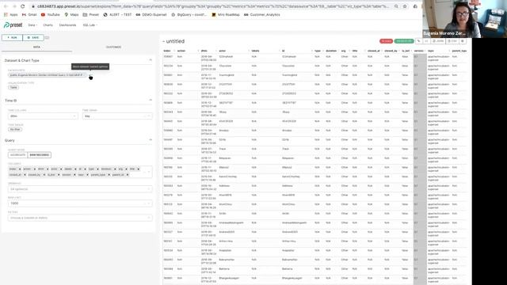This screenshot has width=507, height=285.
Task: Open the Filters dropdown
Action: tap(80, 218)
